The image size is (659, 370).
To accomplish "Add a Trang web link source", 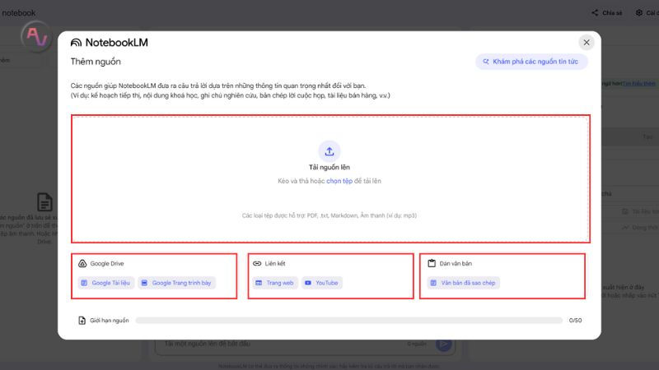I will click(275, 283).
